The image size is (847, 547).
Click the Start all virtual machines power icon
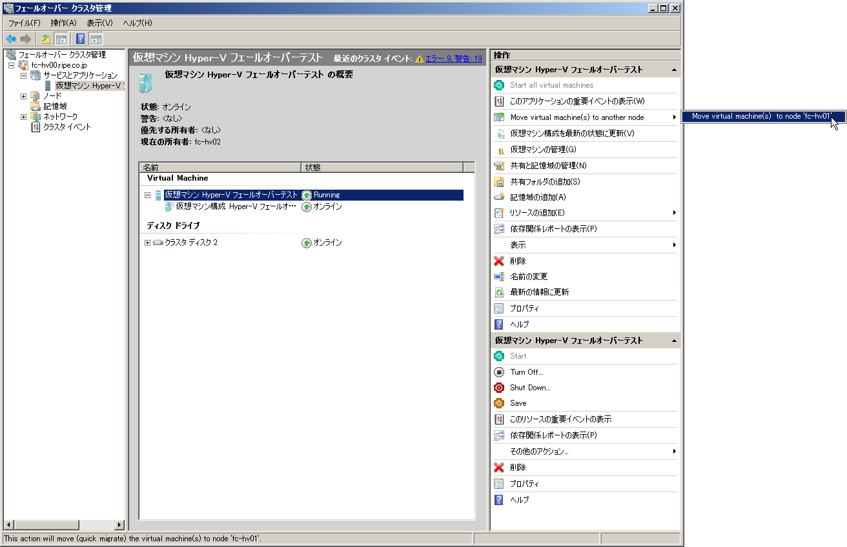(x=499, y=85)
